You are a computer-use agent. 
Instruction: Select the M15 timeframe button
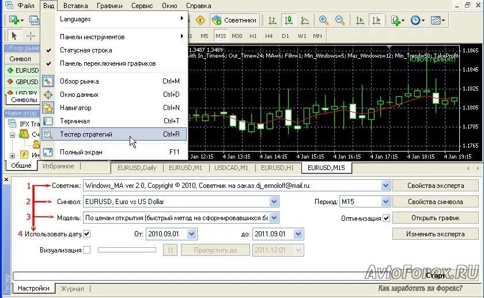coord(221,36)
